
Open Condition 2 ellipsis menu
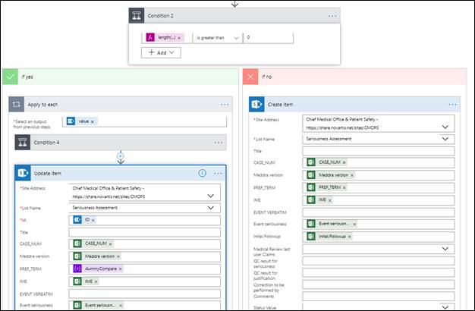click(x=332, y=16)
